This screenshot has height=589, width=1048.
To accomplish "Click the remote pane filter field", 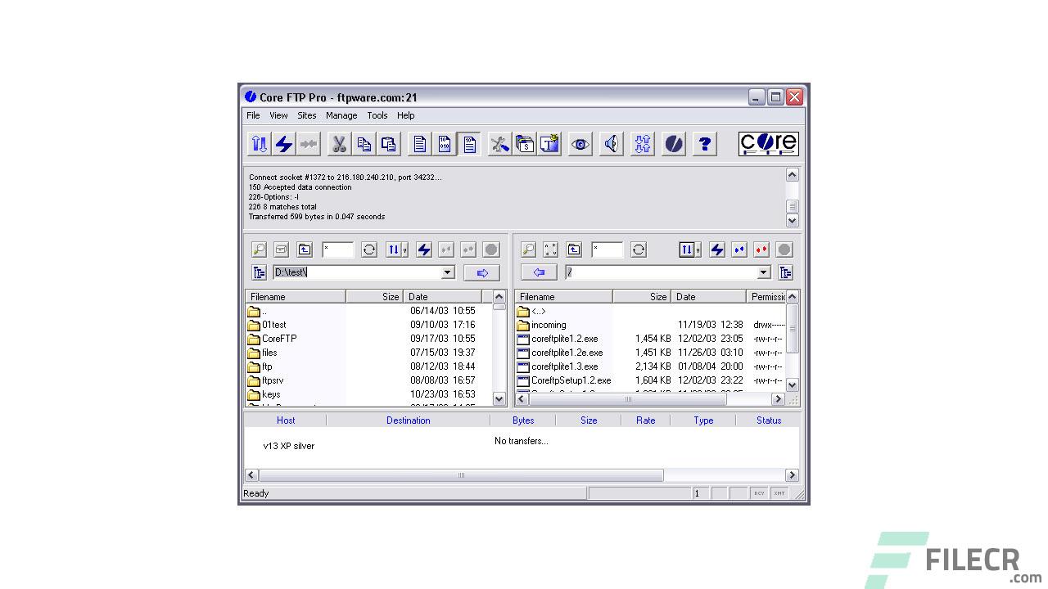I will click(x=608, y=250).
